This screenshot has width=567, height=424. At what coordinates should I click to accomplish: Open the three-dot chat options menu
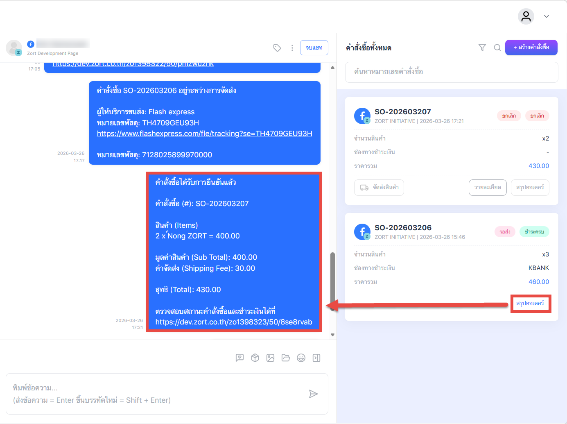point(292,48)
